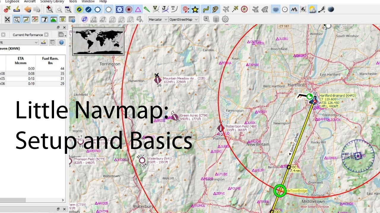The image size is (380, 213).
Task: Toggle the gray empty circle airport icon
Action: (x=109, y=9)
